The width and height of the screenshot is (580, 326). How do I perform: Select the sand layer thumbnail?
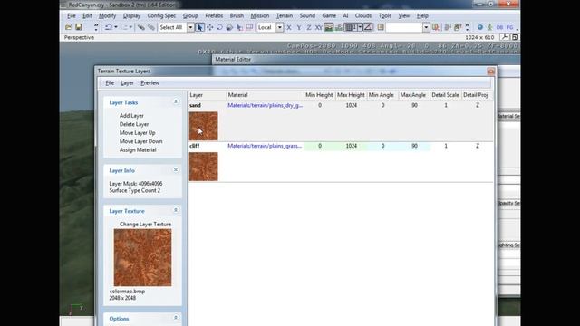coord(203,126)
